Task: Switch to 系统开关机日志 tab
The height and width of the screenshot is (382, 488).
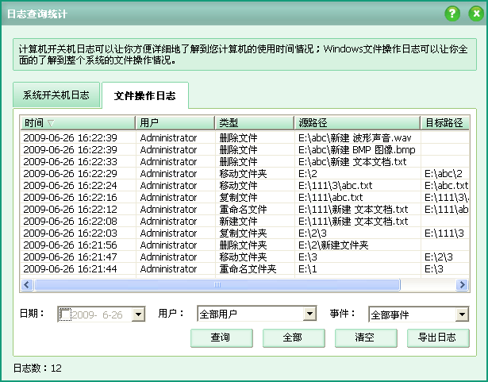Action: [x=56, y=95]
